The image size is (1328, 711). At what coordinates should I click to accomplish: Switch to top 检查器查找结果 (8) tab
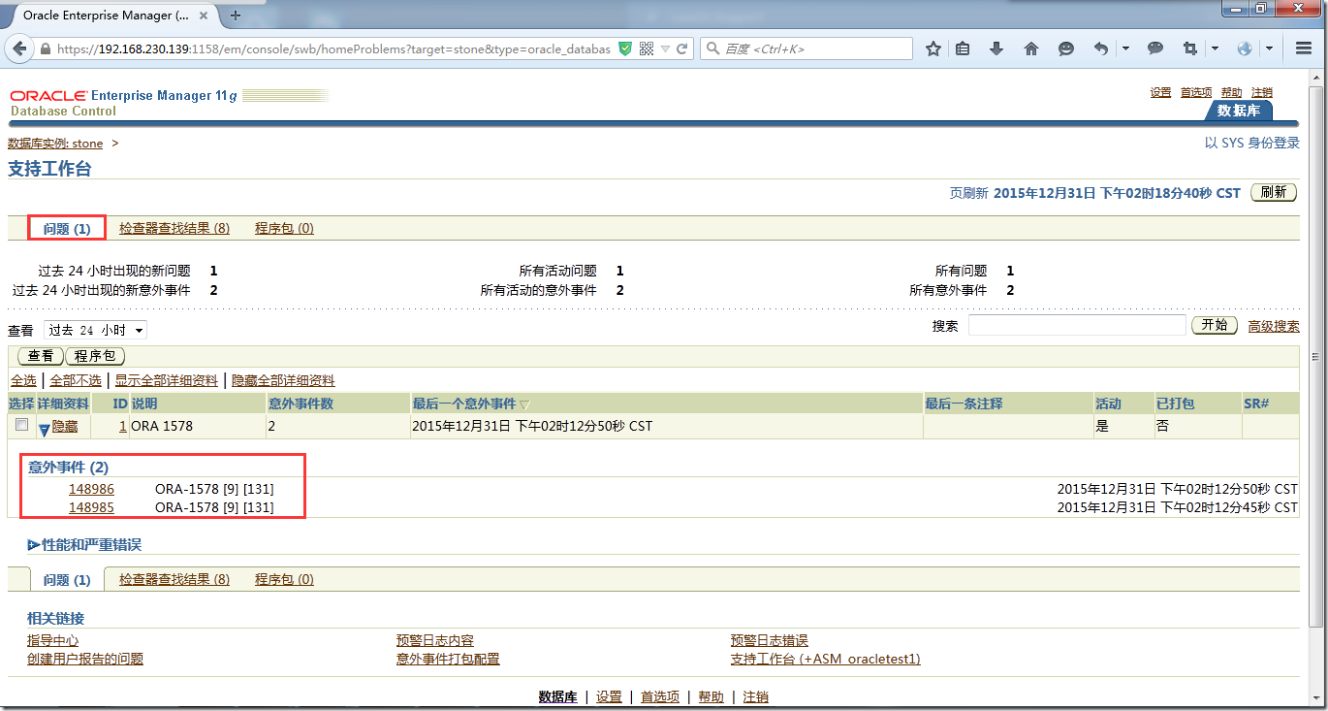(174, 229)
